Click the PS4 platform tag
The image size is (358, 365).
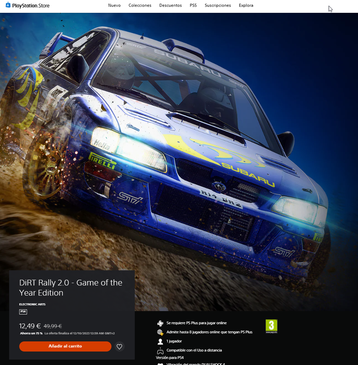23,312
